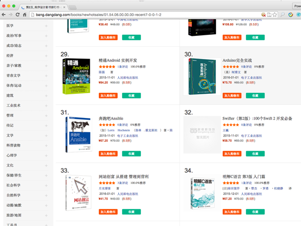Screen dimensions: 301x226
Task: Add 奔跑吧Ansible to cart
Action: click(108, 154)
